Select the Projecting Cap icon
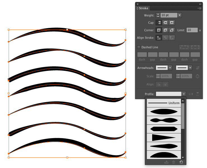 click(172, 23)
